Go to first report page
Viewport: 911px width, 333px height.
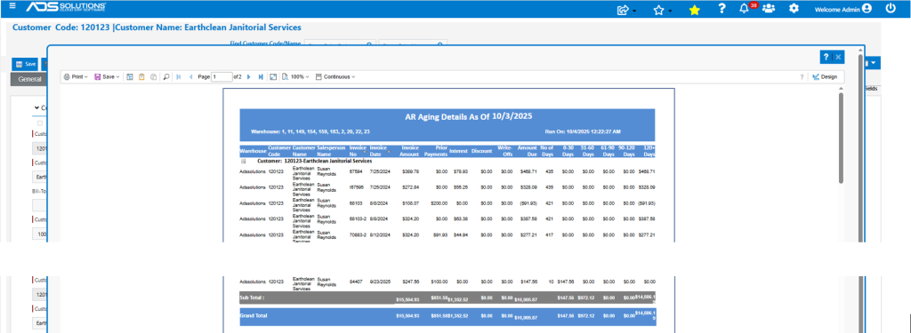[178, 76]
